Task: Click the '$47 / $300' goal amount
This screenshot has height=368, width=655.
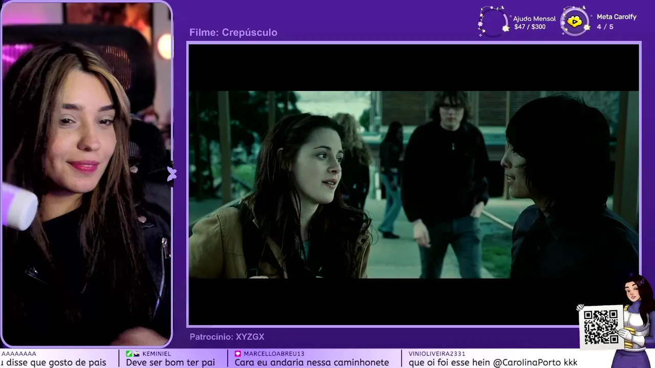Action: 530,27
